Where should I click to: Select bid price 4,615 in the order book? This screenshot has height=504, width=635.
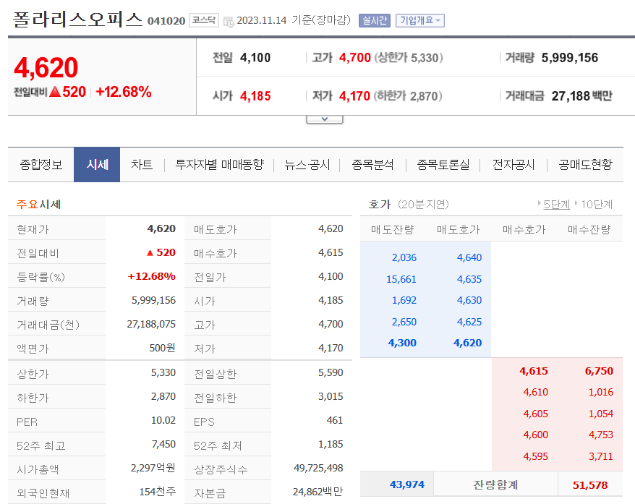pyautogui.click(x=534, y=371)
